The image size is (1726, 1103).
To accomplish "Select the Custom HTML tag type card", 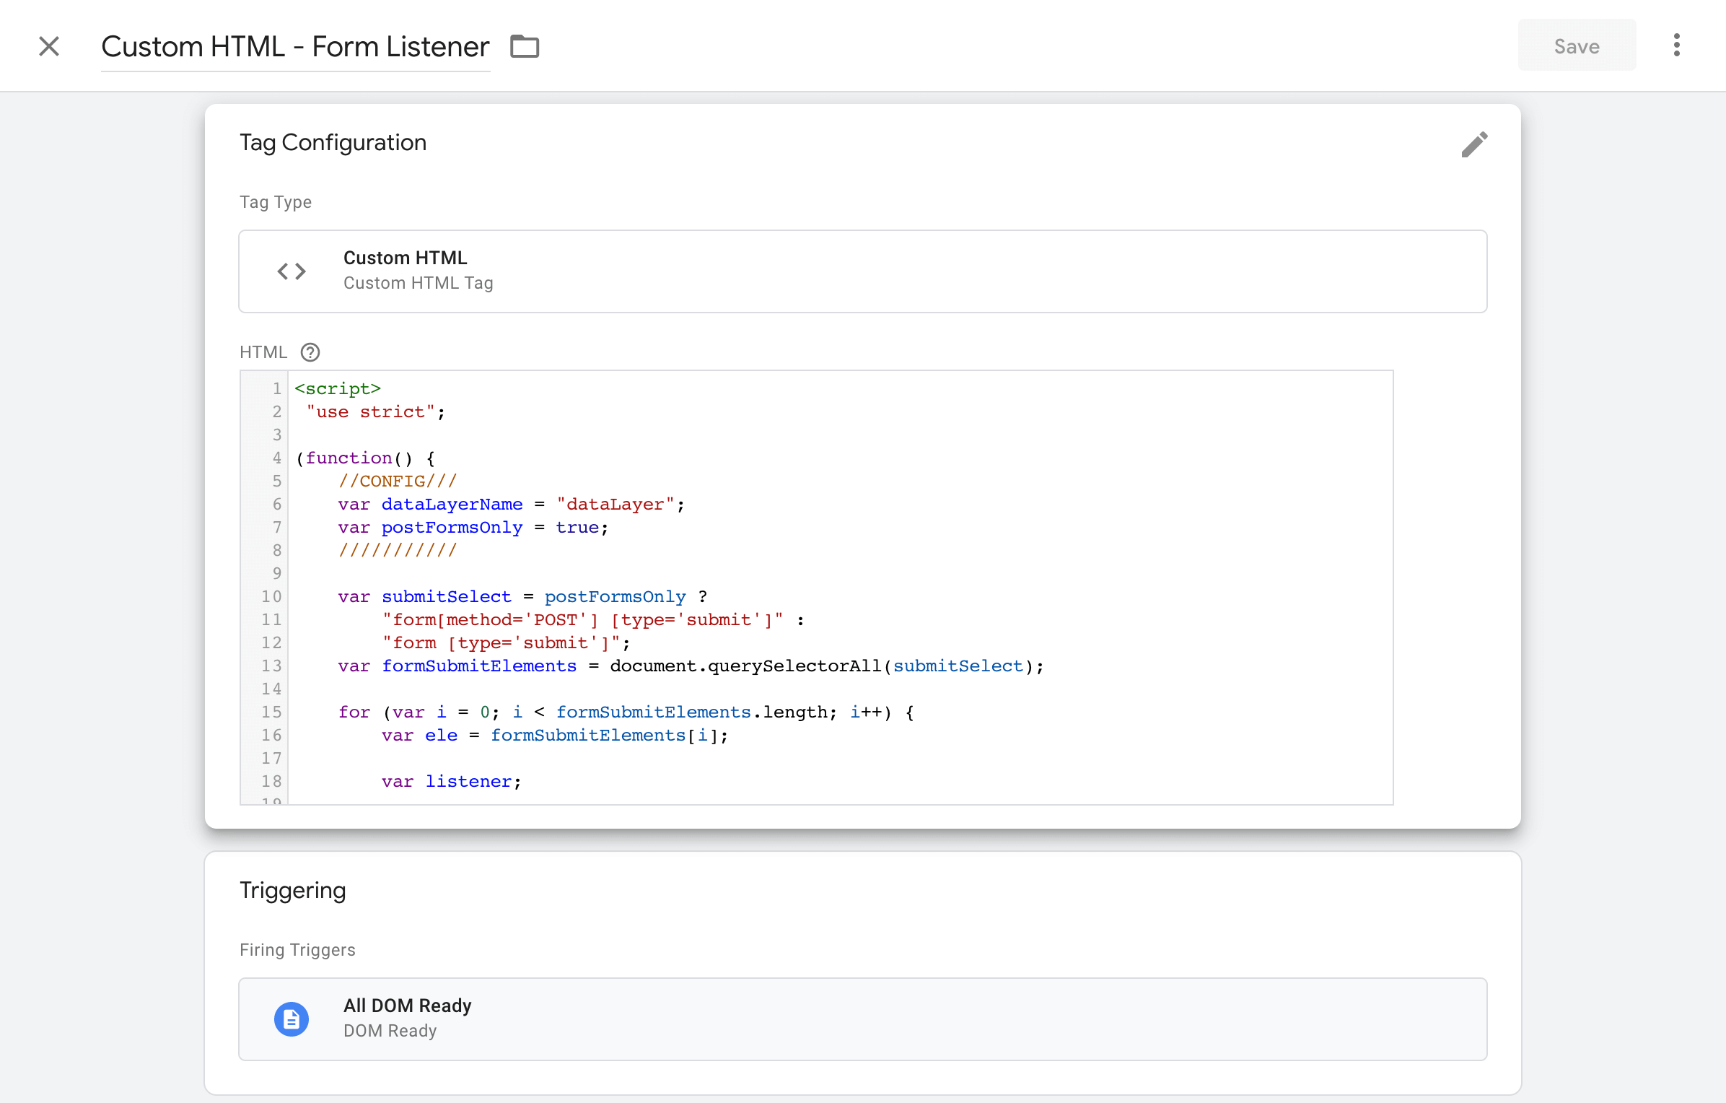I will click(x=863, y=271).
